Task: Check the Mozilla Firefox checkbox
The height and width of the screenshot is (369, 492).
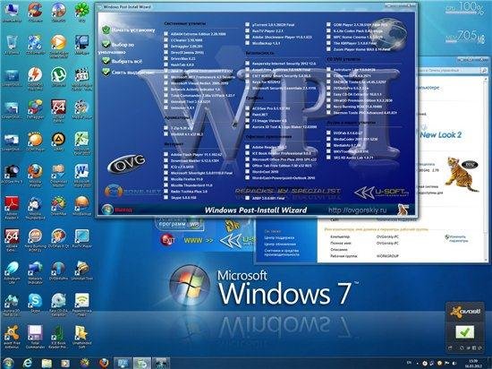Action: click(165, 179)
